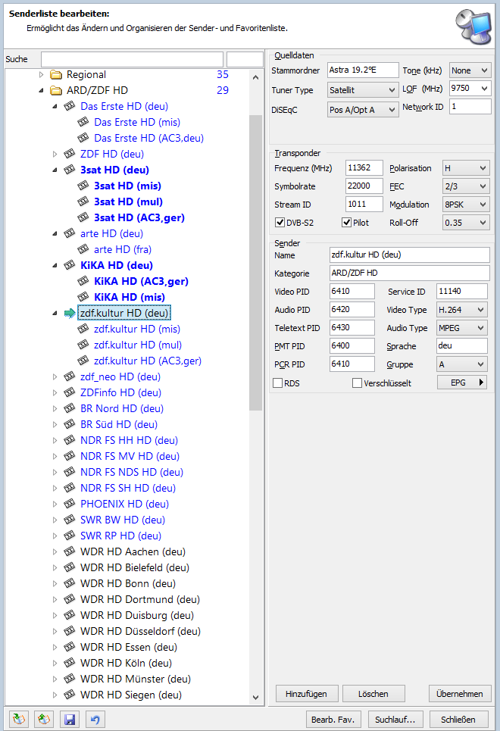
Task: Click the channel icon beside SWR BW HD (deu)
Action: [x=70, y=520]
